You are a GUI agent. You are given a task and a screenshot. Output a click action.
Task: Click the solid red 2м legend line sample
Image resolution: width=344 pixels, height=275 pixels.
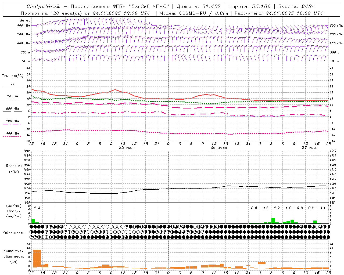(12, 87)
